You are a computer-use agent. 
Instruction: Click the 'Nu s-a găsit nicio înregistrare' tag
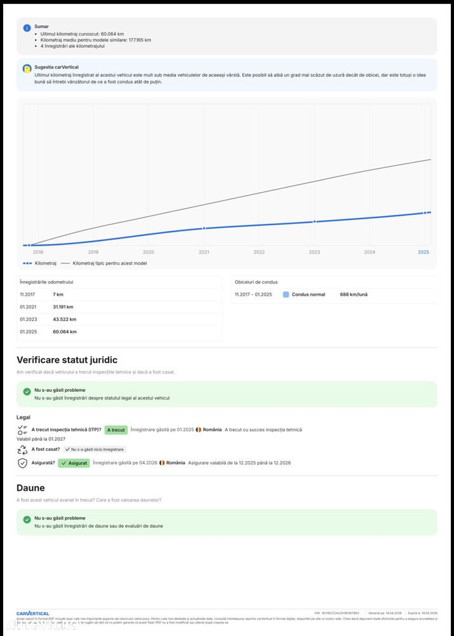coord(94,449)
